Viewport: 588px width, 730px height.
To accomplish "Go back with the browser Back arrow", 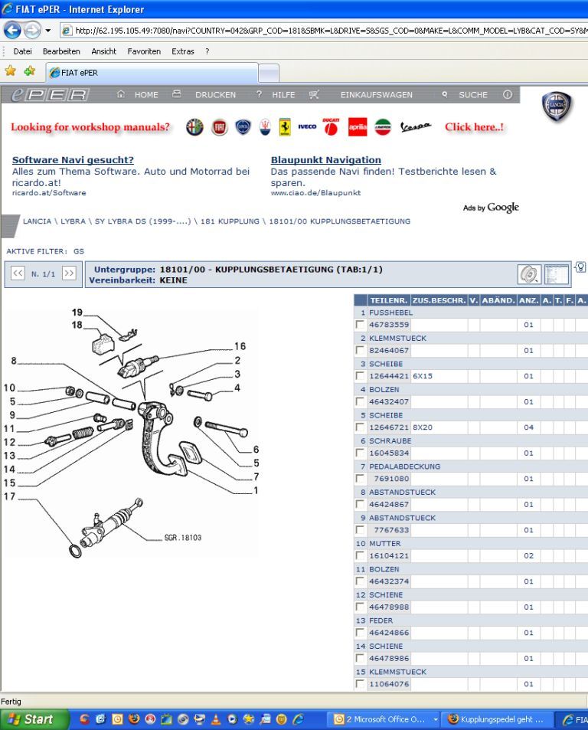I will 12,31.
